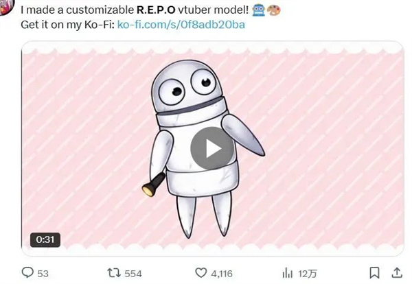
Task: Click the robot's googly-eyed head in video
Action: tap(187, 86)
